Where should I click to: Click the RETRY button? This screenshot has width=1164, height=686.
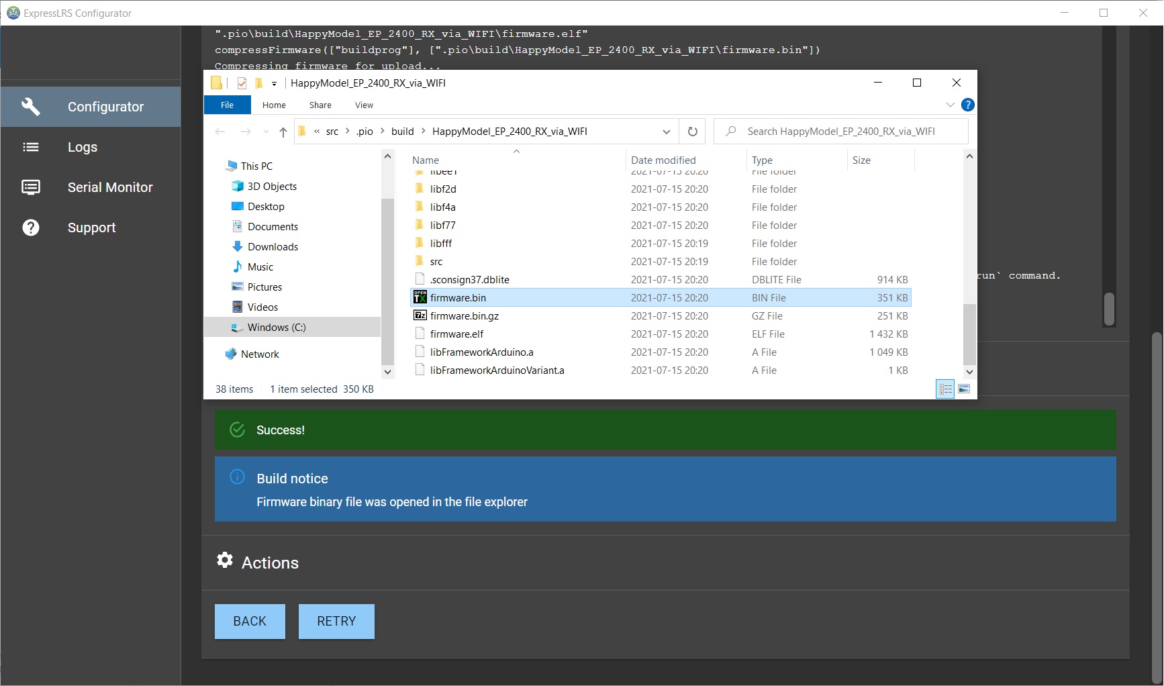click(336, 622)
